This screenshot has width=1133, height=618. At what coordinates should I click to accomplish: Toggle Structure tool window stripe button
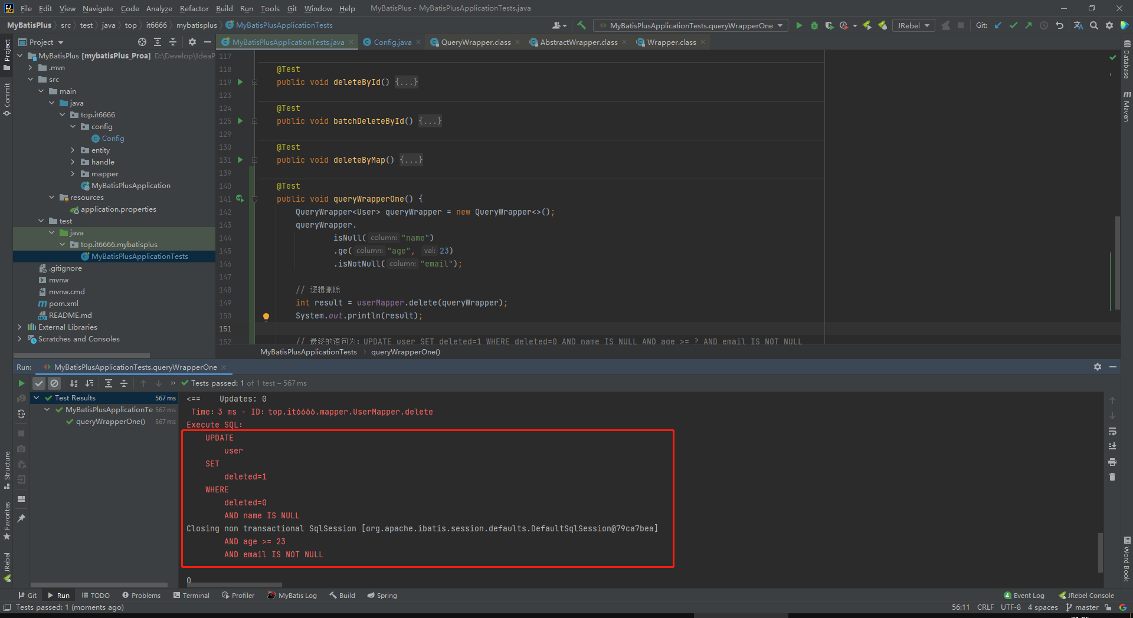pos(6,470)
